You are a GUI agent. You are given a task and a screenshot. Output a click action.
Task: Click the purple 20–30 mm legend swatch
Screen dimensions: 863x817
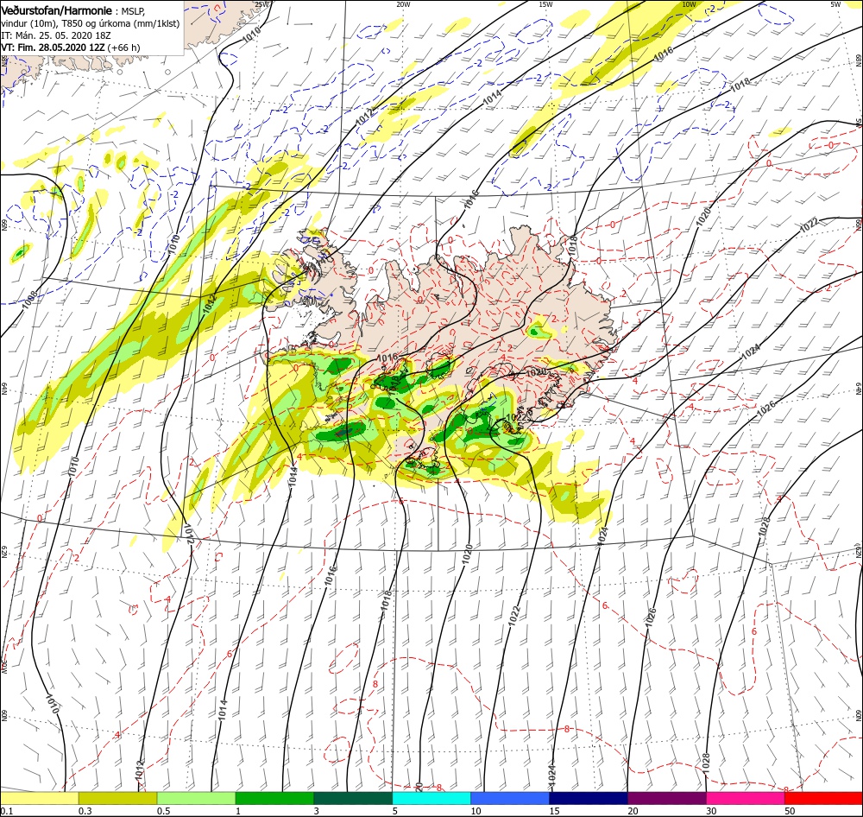pyautogui.click(x=667, y=799)
